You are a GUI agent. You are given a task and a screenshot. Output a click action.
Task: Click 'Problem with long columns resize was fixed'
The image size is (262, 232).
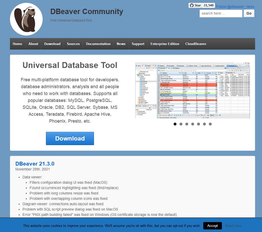64,193
